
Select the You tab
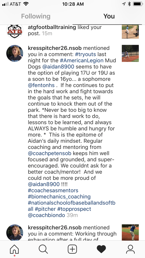pyautogui.click(x=109, y=16)
